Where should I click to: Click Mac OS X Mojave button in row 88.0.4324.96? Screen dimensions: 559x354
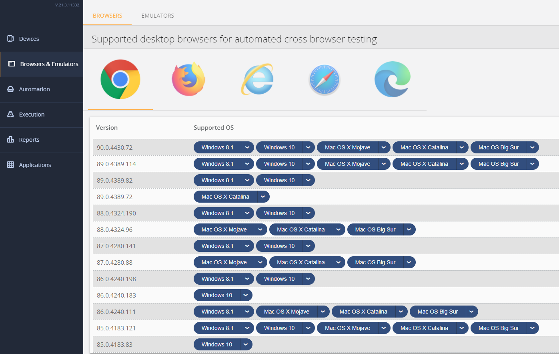pyautogui.click(x=224, y=229)
